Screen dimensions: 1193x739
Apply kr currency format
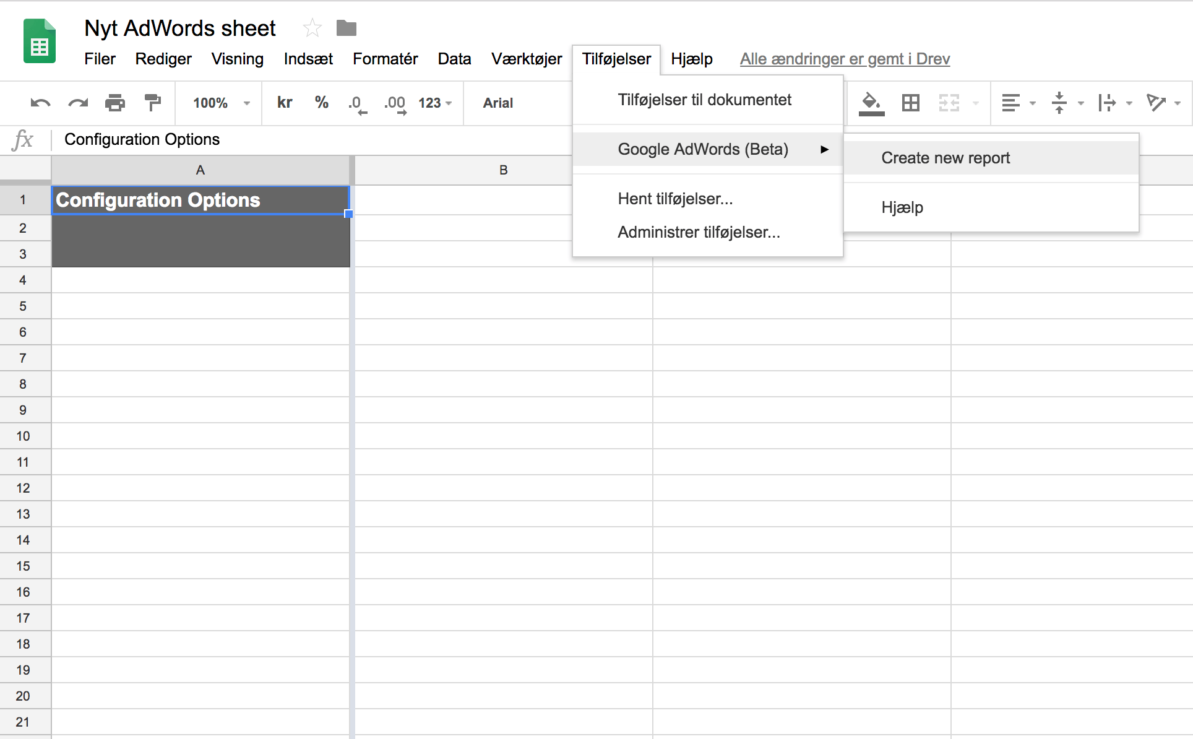pyautogui.click(x=285, y=103)
